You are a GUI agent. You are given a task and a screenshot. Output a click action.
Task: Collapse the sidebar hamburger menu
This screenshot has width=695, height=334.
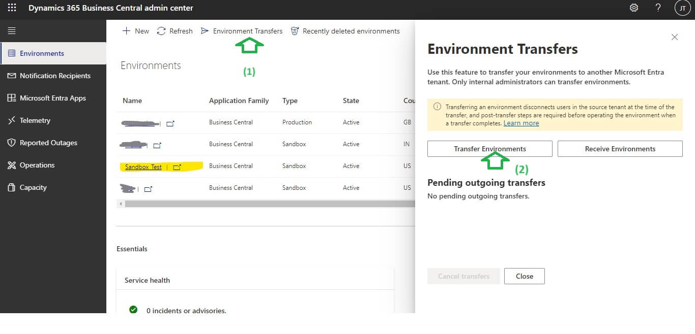12,31
